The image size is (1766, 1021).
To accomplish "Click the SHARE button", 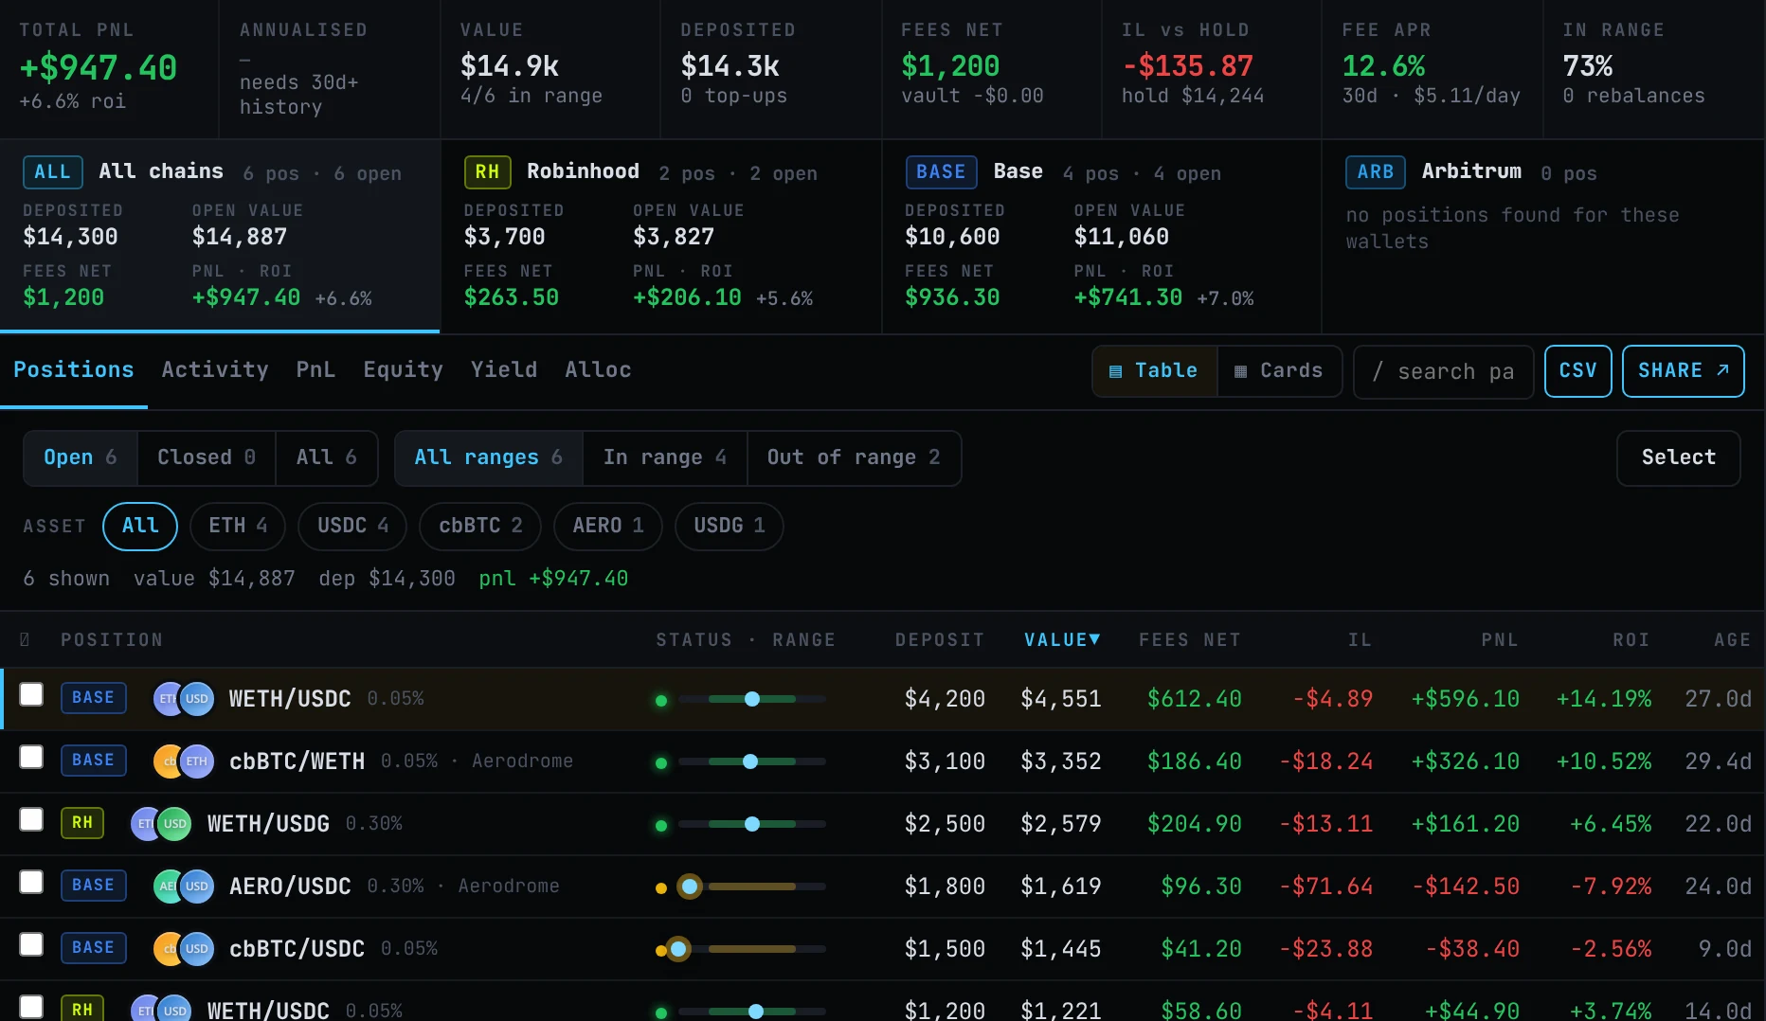I will click(x=1684, y=371).
